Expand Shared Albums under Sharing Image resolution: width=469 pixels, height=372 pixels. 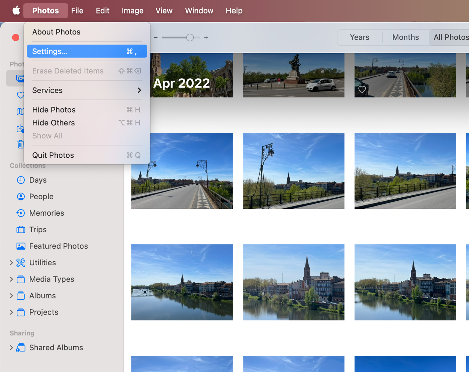pyautogui.click(x=10, y=347)
